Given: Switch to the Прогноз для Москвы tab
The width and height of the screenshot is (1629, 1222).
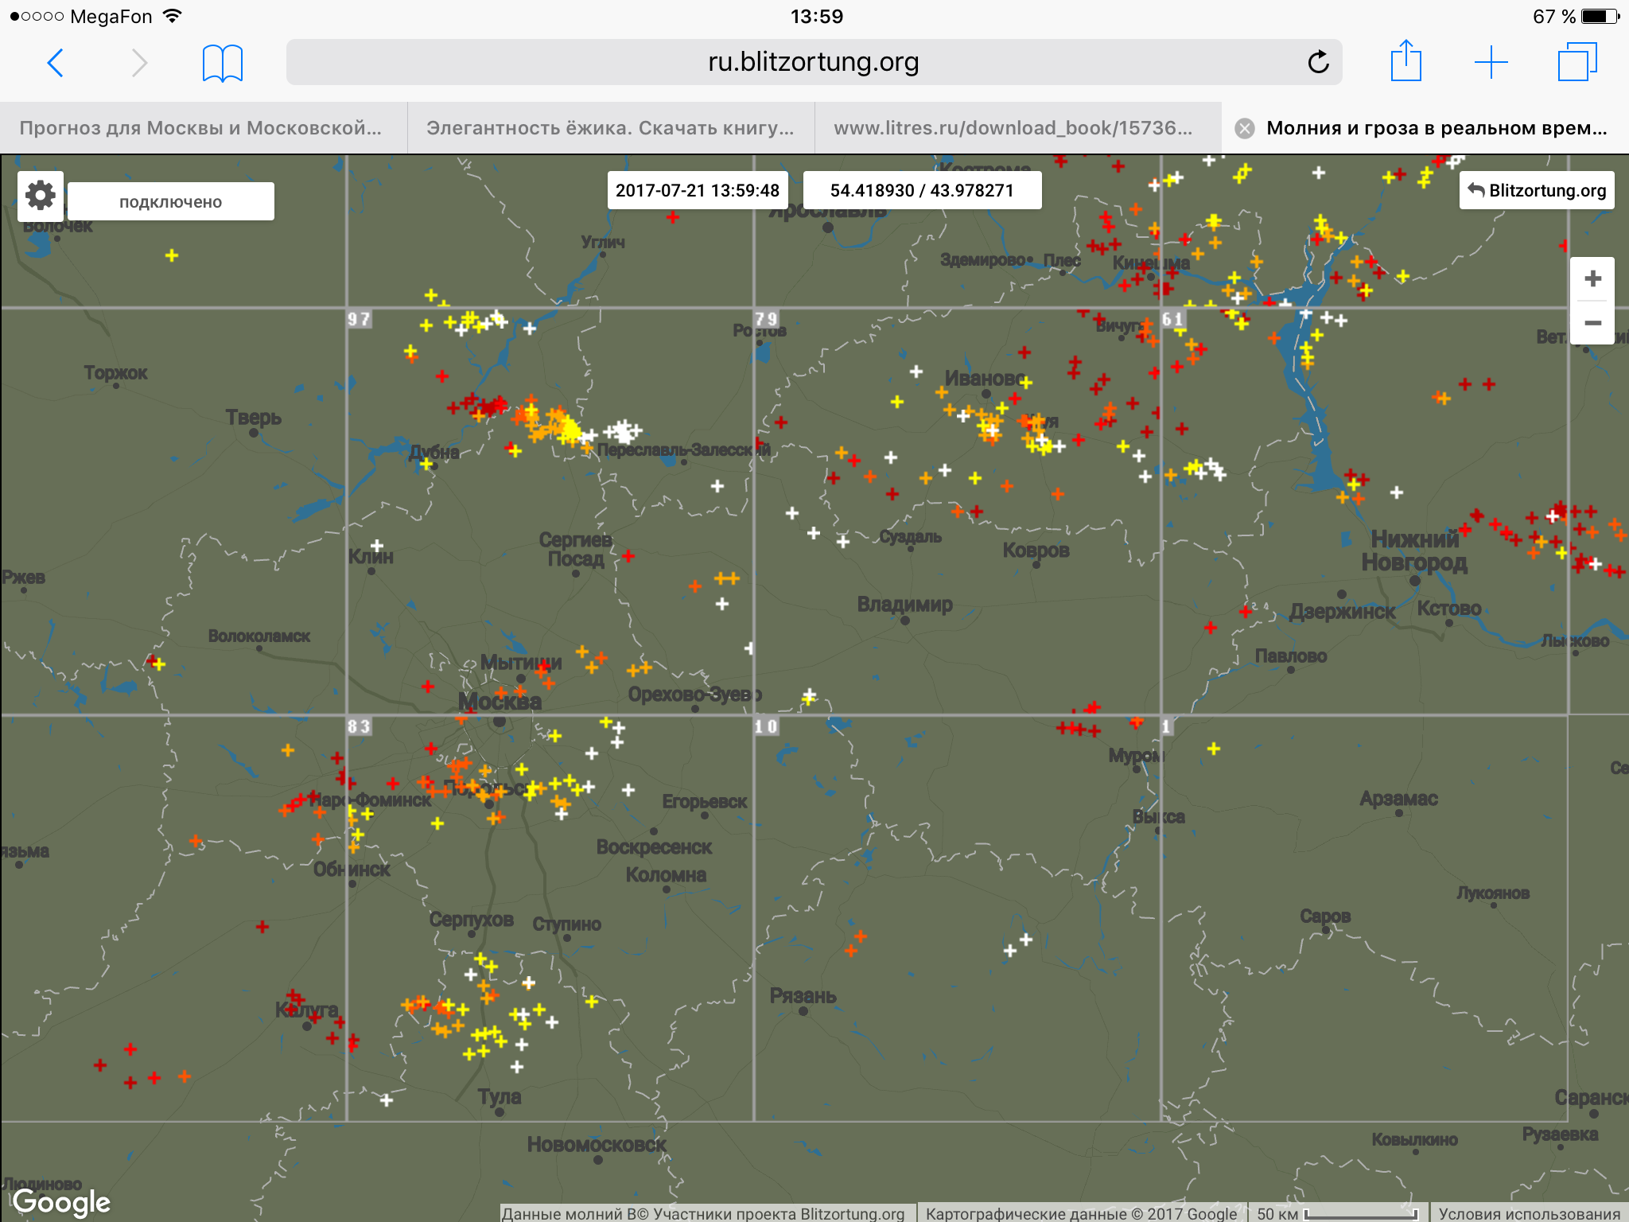Looking at the screenshot, I should pos(200,128).
